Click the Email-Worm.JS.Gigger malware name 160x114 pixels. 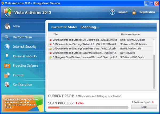(x=133, y=40)
